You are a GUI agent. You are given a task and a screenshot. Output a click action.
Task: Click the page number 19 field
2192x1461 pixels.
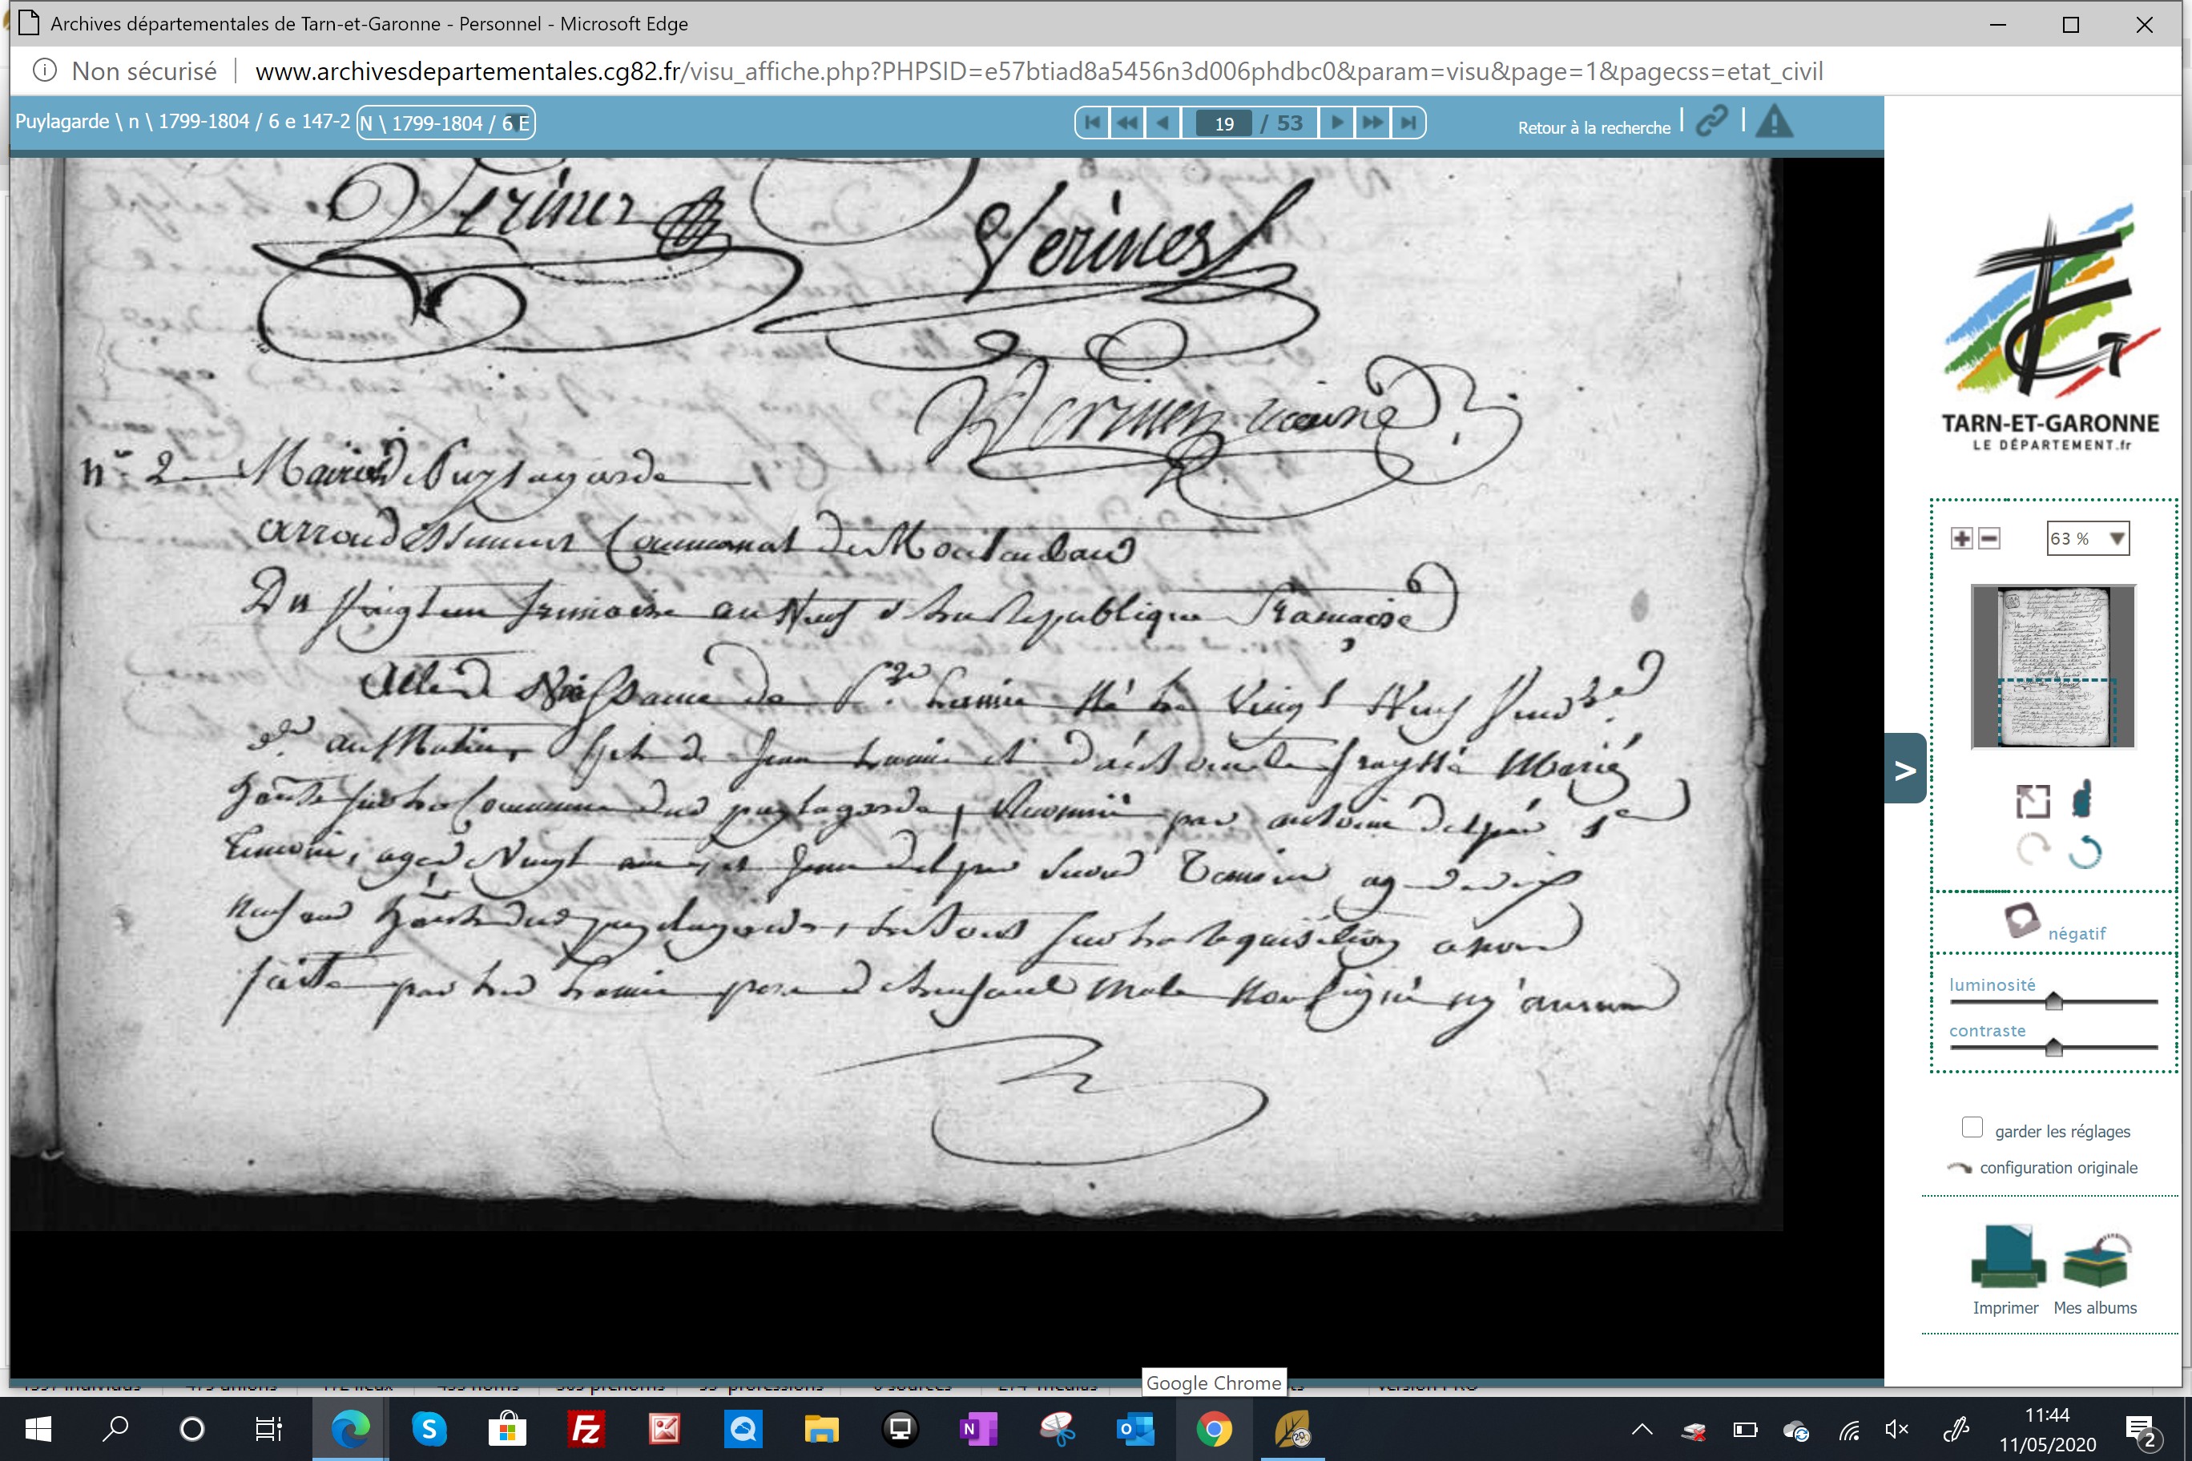click(x=1223, y=123)
